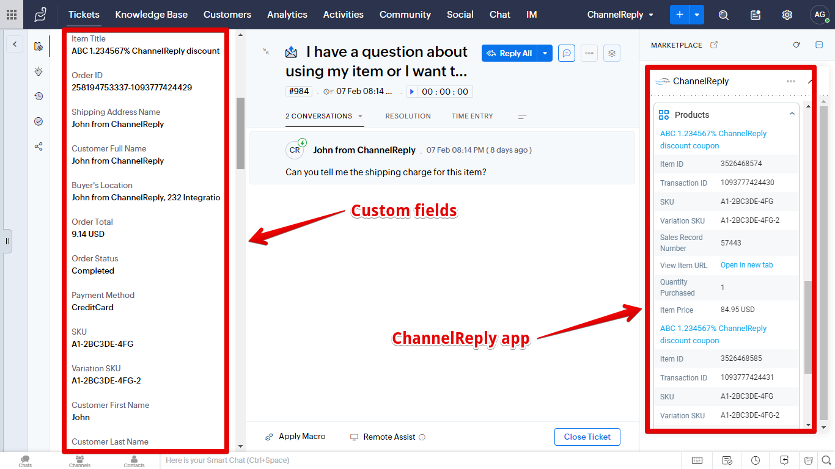Viewport: 835px width, 469px height.
Task: Click the ChannelReply app scrollbar down arrow
Action: coord(807,426)
